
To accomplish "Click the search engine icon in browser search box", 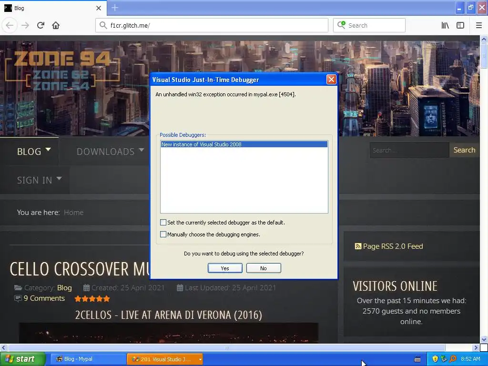I will pos(341,25).
